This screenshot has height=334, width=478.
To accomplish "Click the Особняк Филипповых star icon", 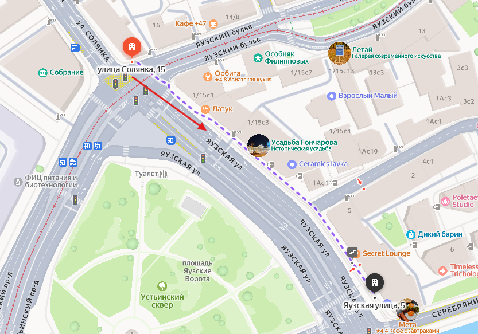I will click(x=258, y=58).
